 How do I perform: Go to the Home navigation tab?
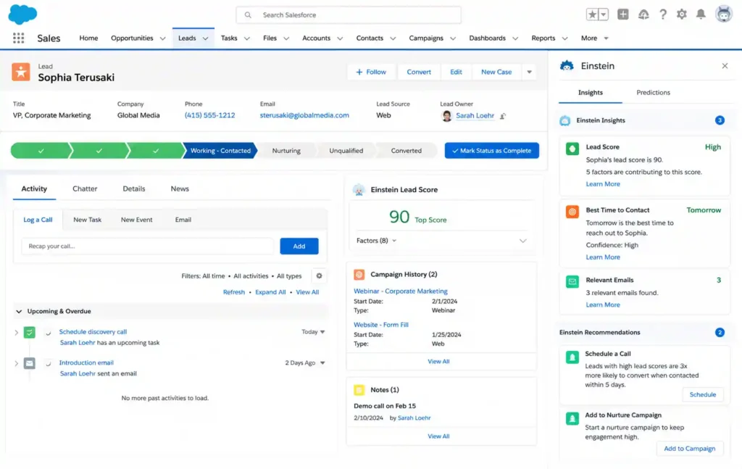88,38
